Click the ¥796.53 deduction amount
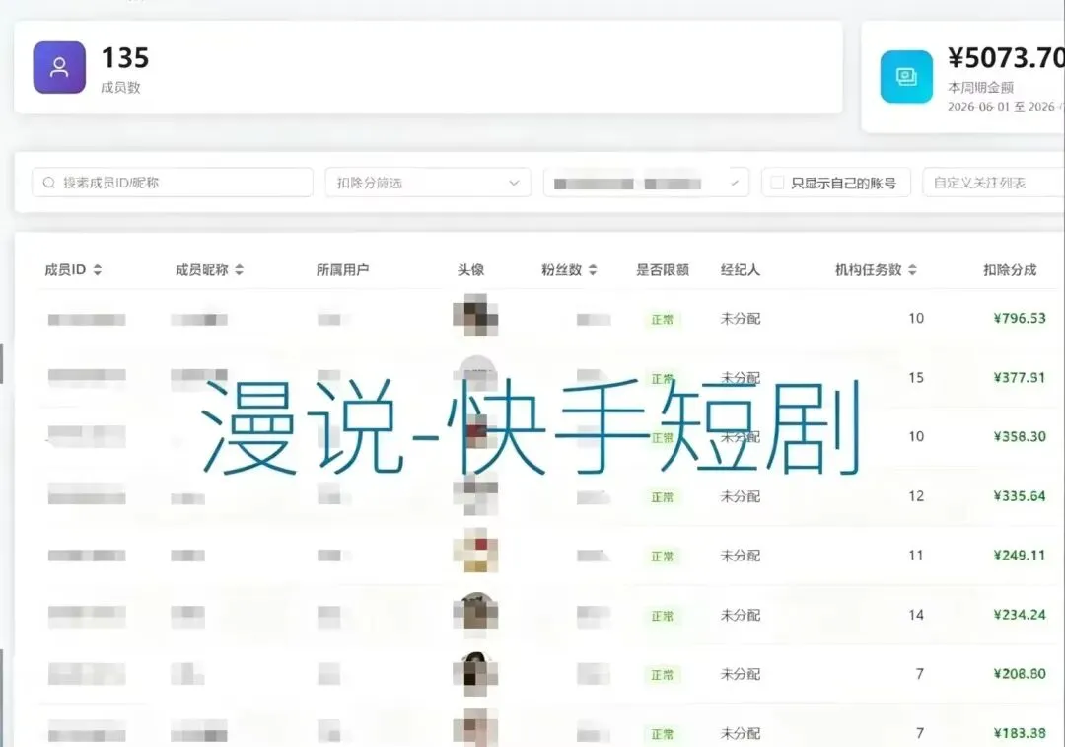This screenshot has height=747, width=1065. 1020,318
